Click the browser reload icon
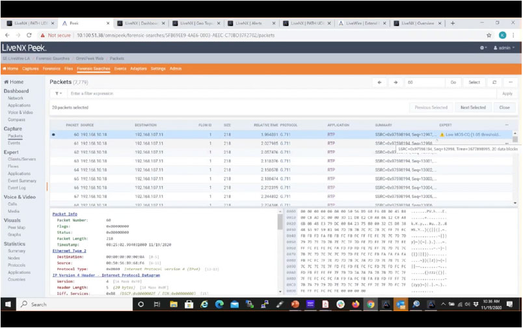The width and height of the screenshot is (523, 328). tap(29, 35)
